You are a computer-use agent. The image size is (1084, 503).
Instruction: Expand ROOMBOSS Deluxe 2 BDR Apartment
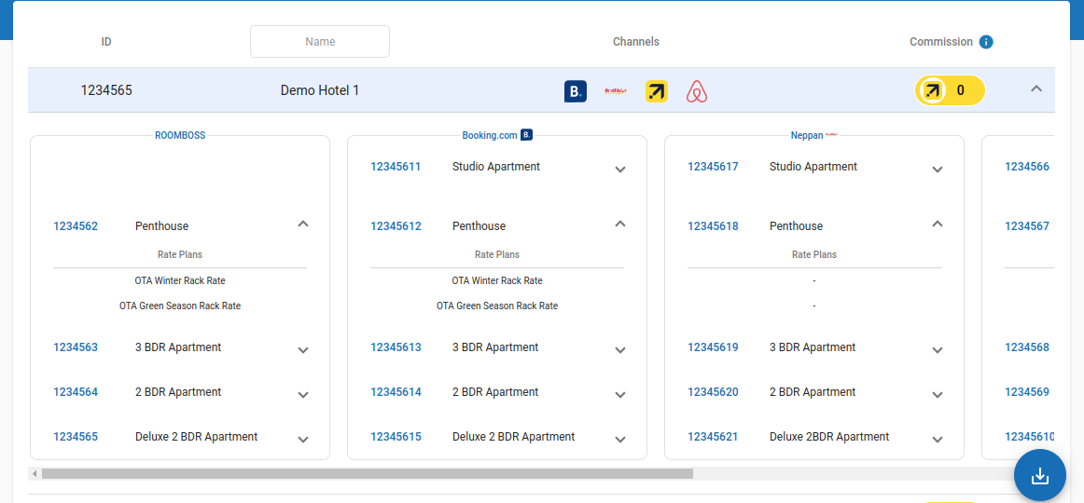click(303, 439)
